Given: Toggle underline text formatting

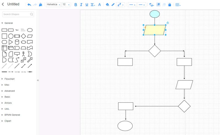Looking at the screenshot, I should [87, 5].
